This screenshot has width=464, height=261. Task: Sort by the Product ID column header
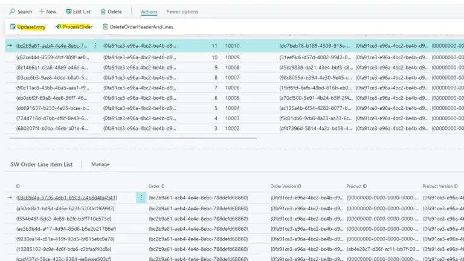[356, 186]
